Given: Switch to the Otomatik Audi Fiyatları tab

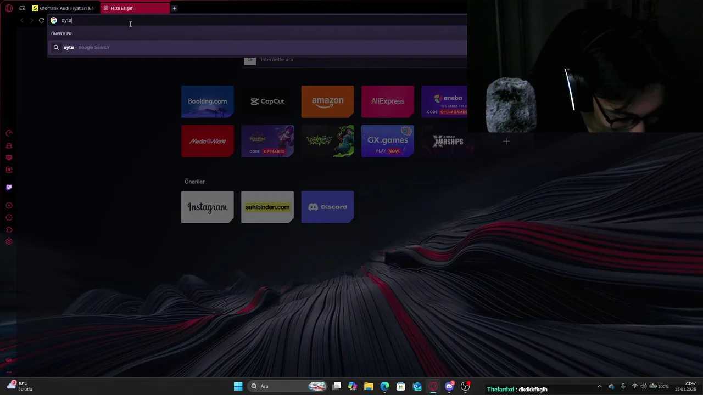Looking at the screenshot, I should 63,8.
